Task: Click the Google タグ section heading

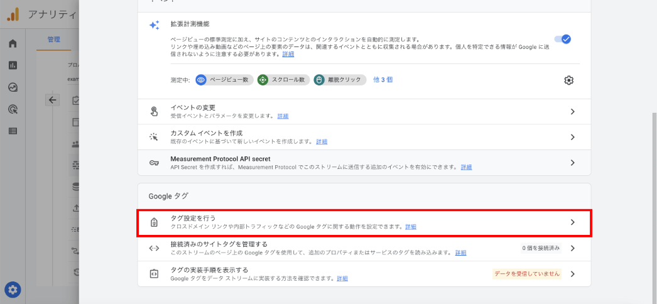Action: click(168, 195)
